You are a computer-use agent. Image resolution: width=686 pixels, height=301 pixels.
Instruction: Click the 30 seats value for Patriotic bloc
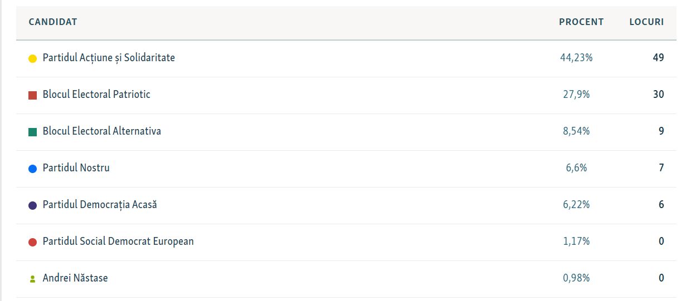click(659, 95)
